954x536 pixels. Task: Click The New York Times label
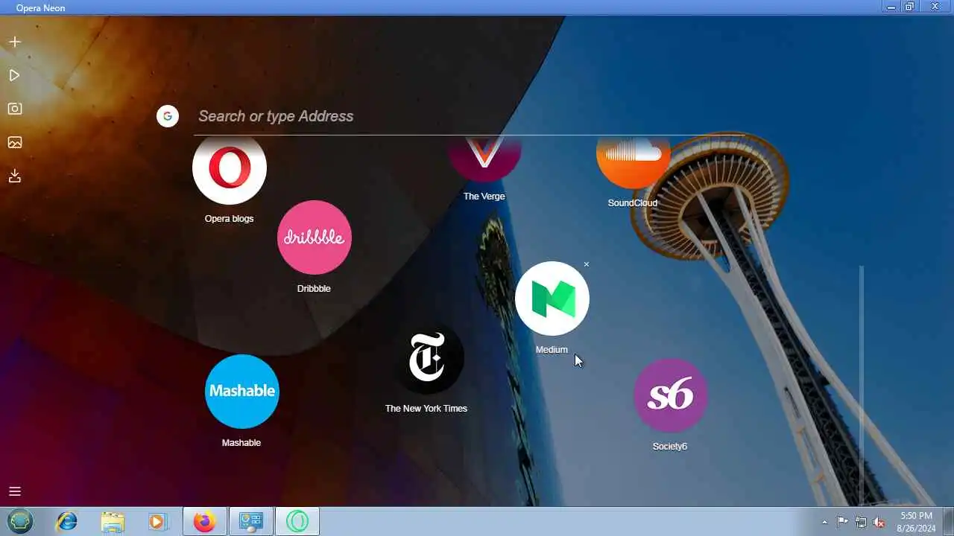(426, 409)
